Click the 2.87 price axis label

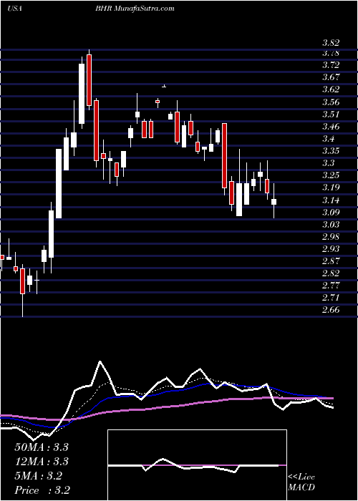[x=331, y=261]
